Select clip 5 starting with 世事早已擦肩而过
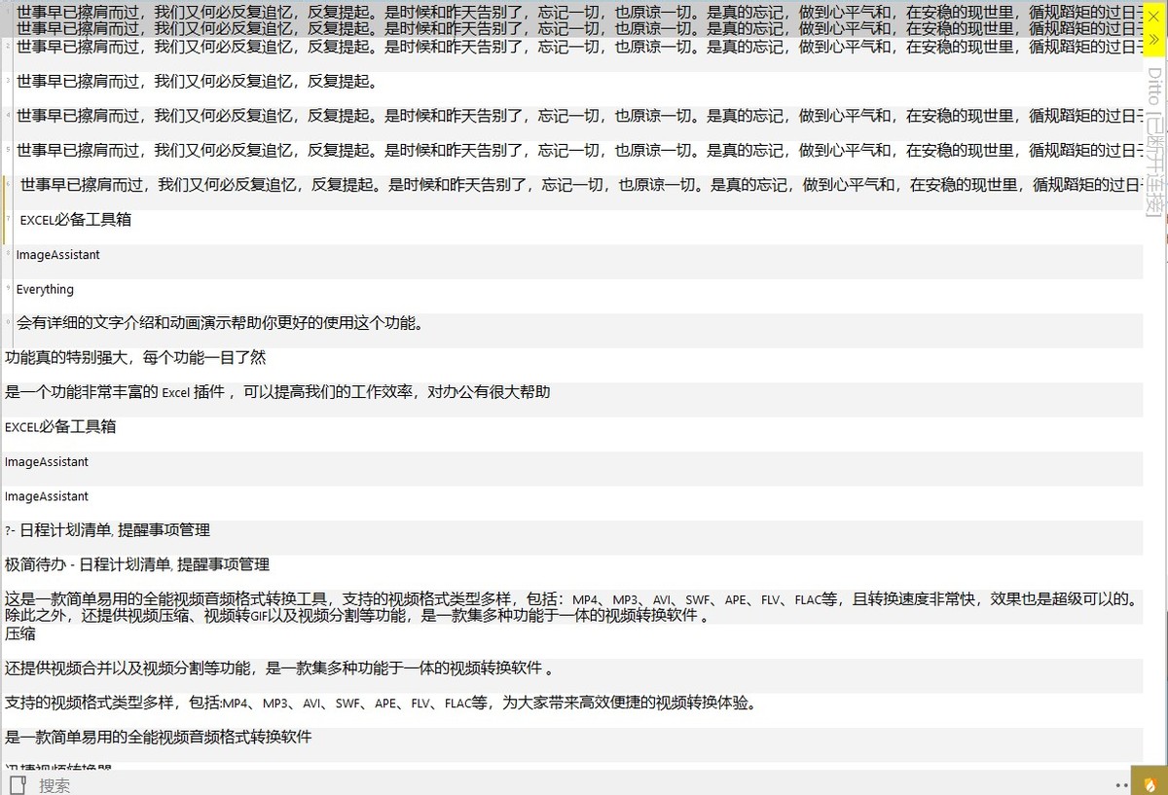This screenshot has width=1168, height=795. 571,158
